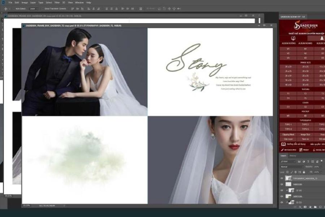Click the TYPO 1 button in Sadesign panel
Viewport: 325px width, 217px height.
pyautogui.click(x=288, y=124)
